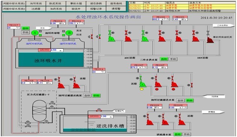Open the 报警记录 screen
237x137 pixels.
96,9
